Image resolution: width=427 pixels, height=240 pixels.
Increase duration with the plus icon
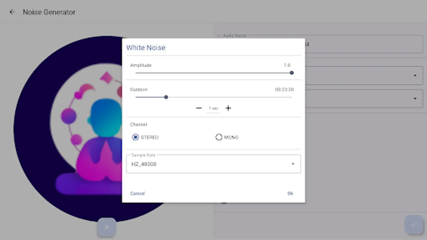tap(228, 108)
